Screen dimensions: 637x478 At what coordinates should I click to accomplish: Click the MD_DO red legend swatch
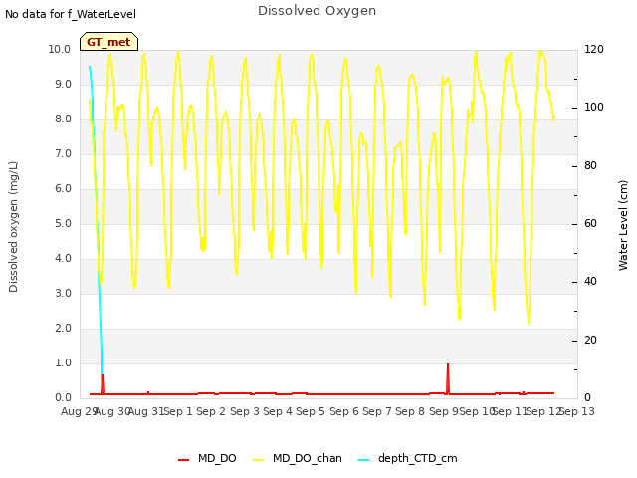[183, 460]
